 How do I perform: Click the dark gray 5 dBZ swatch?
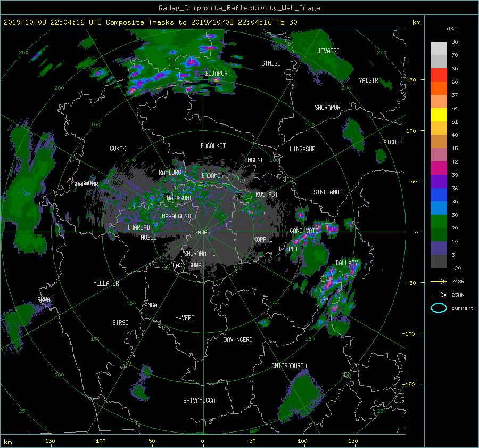click(439, 262)
